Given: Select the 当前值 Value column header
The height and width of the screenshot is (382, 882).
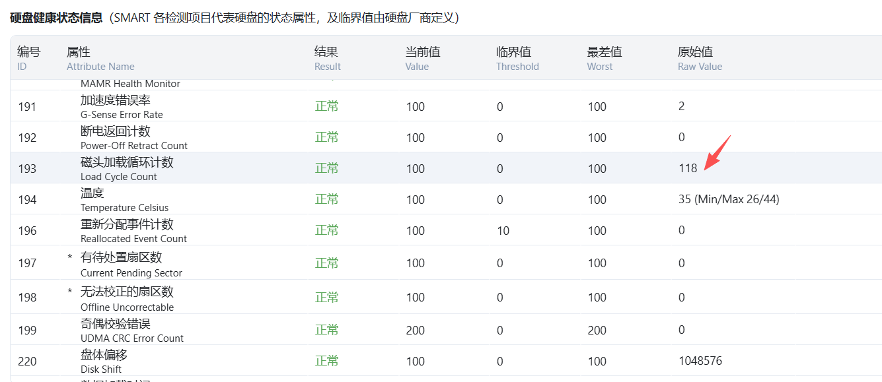Looking at the screenshot, I should click(x=423, y=58).
